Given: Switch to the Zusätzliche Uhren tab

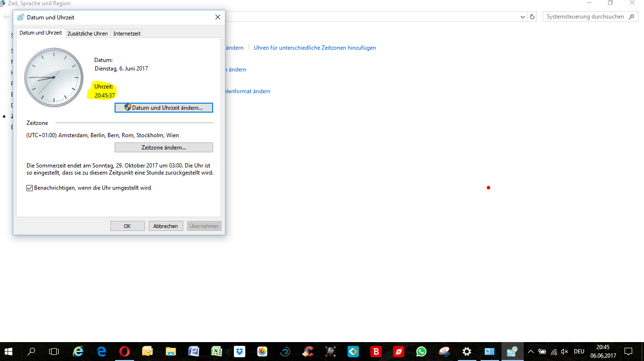Looking at the screenshot, I should [88, 34].
